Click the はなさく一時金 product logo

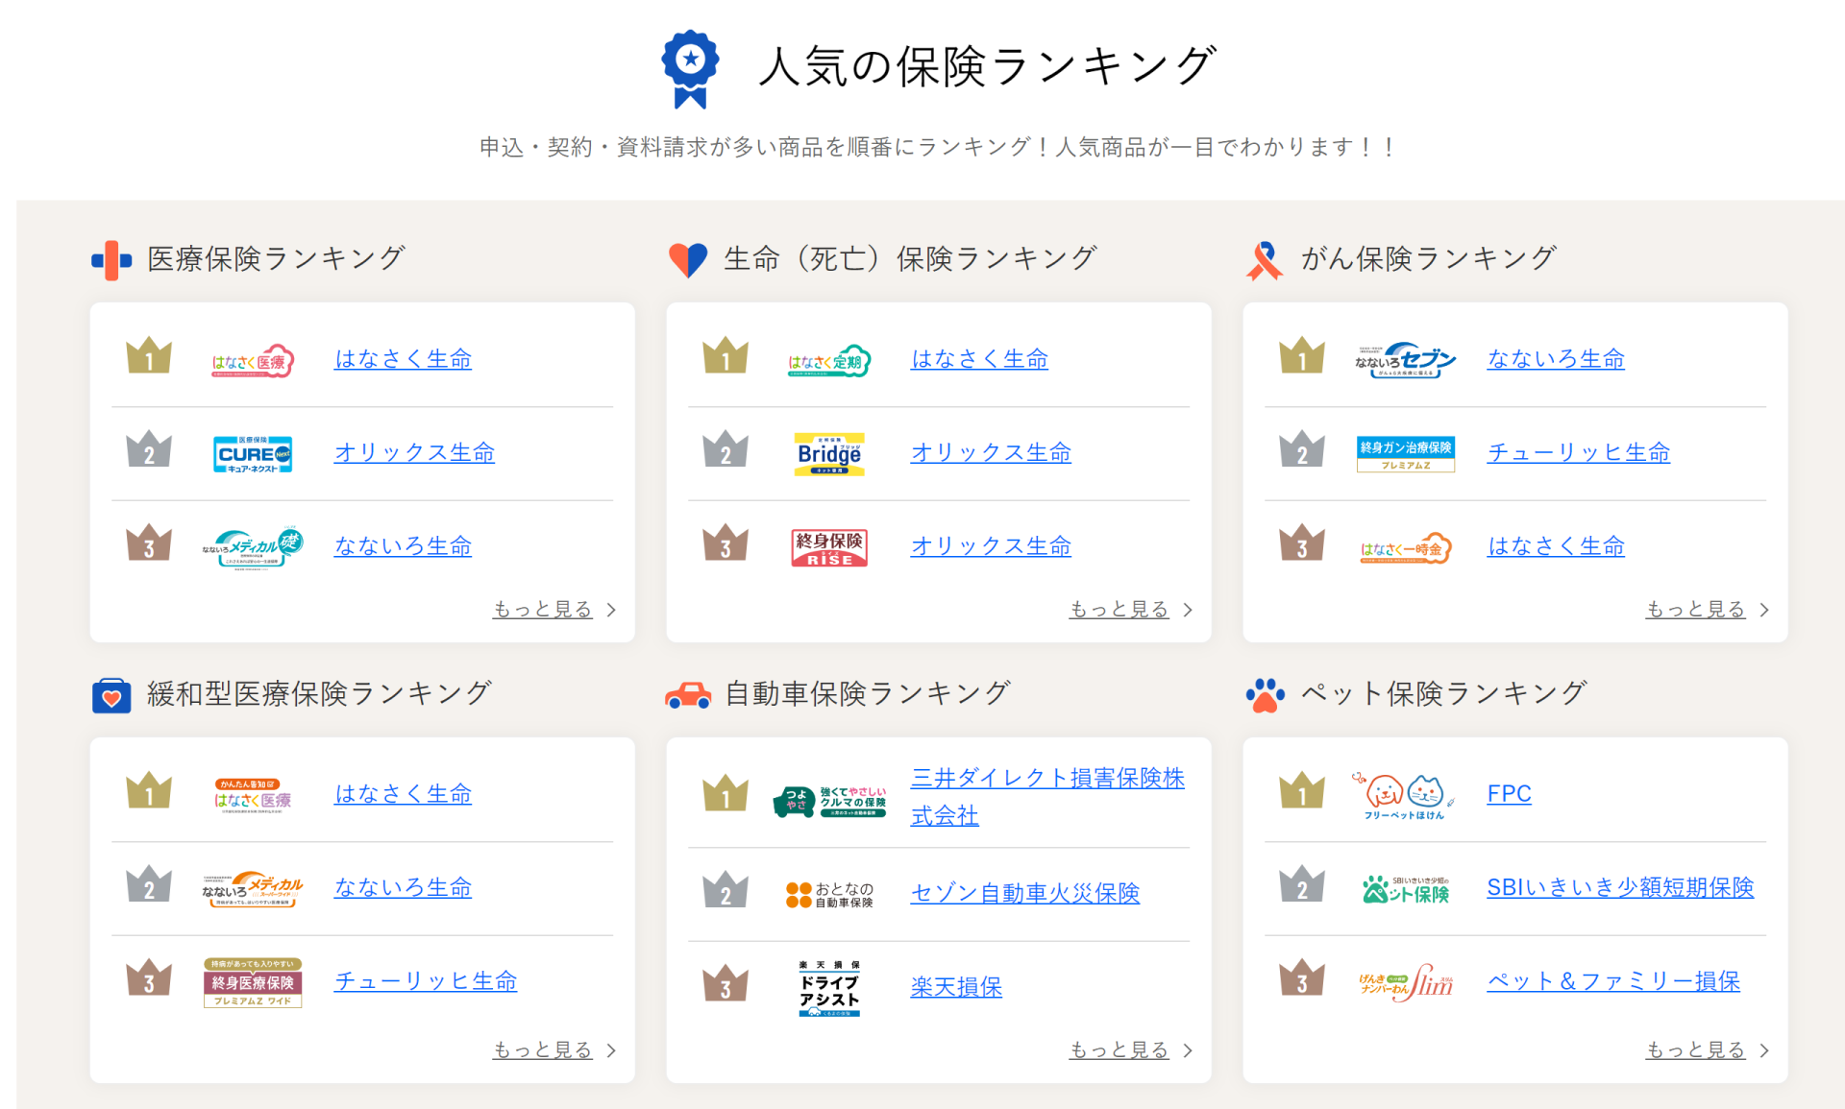pyautogui.click(x=1405, y=547)
